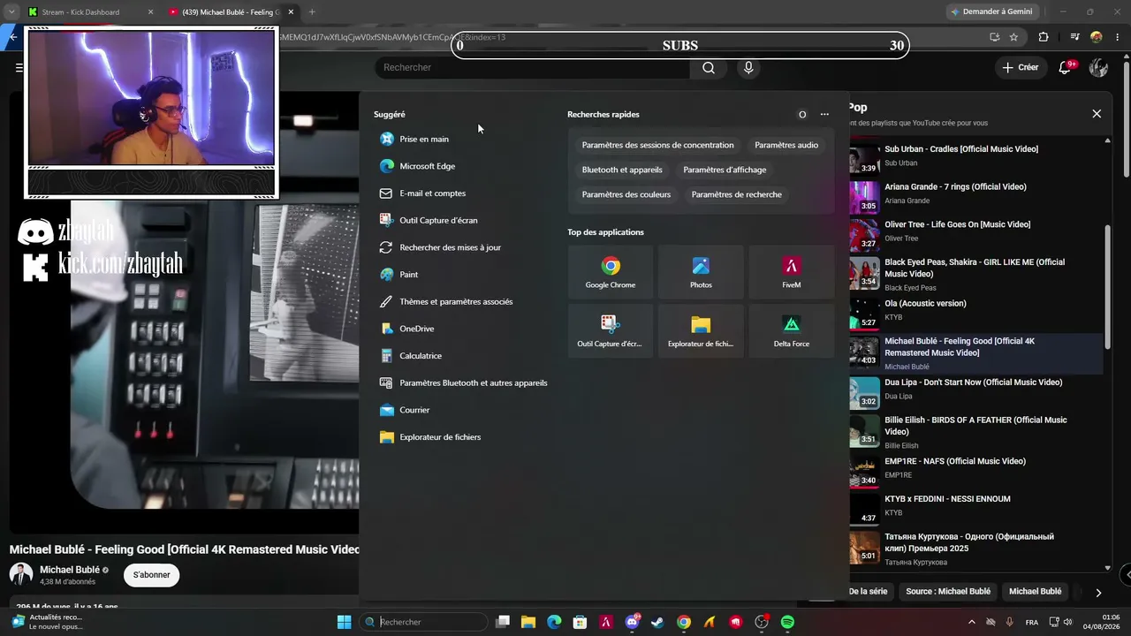The width and height of the screenshot is (1131, 636).
Task: Click the playlist panel scrollbar
Action: (1108, 287)
